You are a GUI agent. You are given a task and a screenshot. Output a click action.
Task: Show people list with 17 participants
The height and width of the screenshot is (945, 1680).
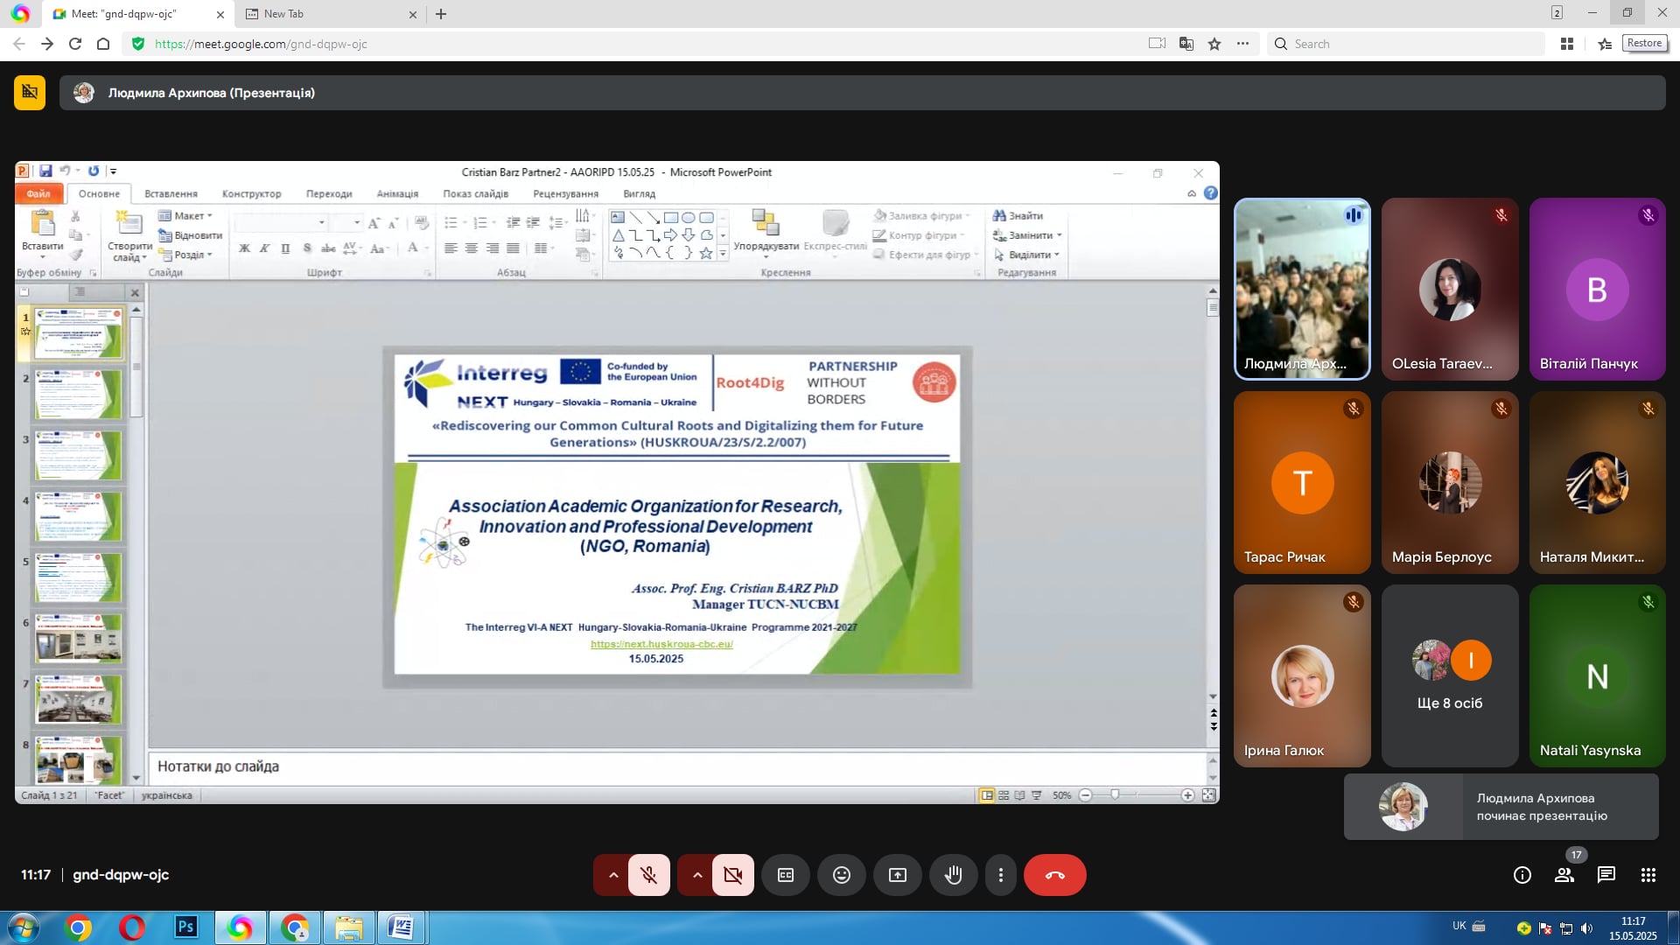(x=1564, y=875)
